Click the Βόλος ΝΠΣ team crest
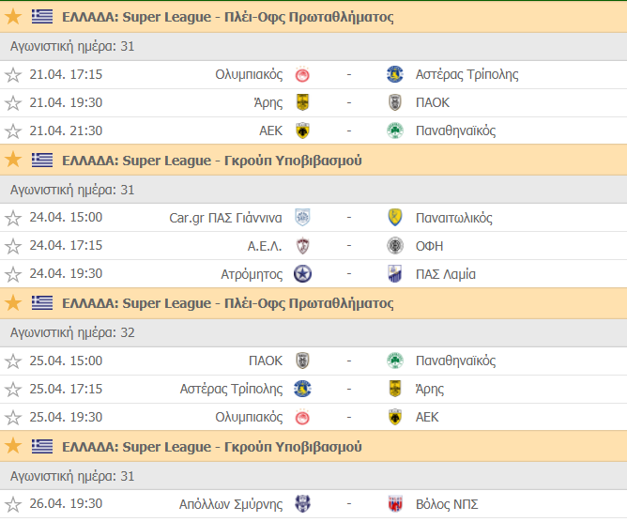627x522 pixels. 395,504
